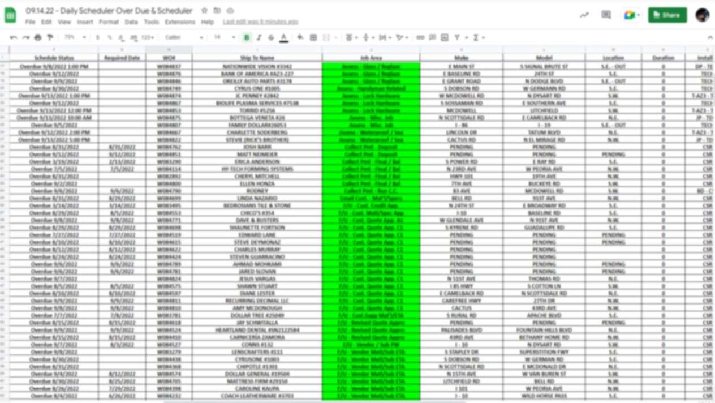Image resolution: width=715 pixels, height=403 pixels.
Task: Decrease decimal places
Action: pos(121,37)
